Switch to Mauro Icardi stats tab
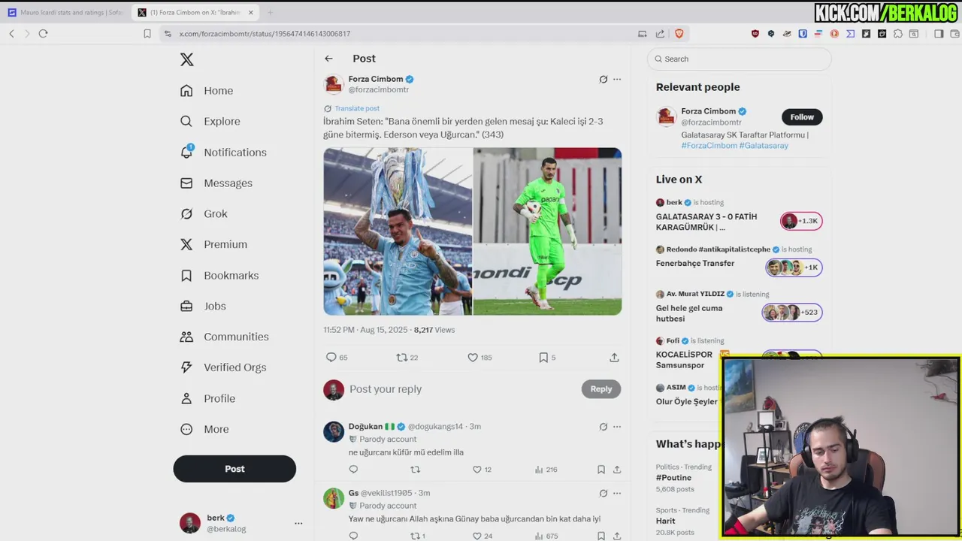Viewport: 962px width, 541px height. (65, 13)
